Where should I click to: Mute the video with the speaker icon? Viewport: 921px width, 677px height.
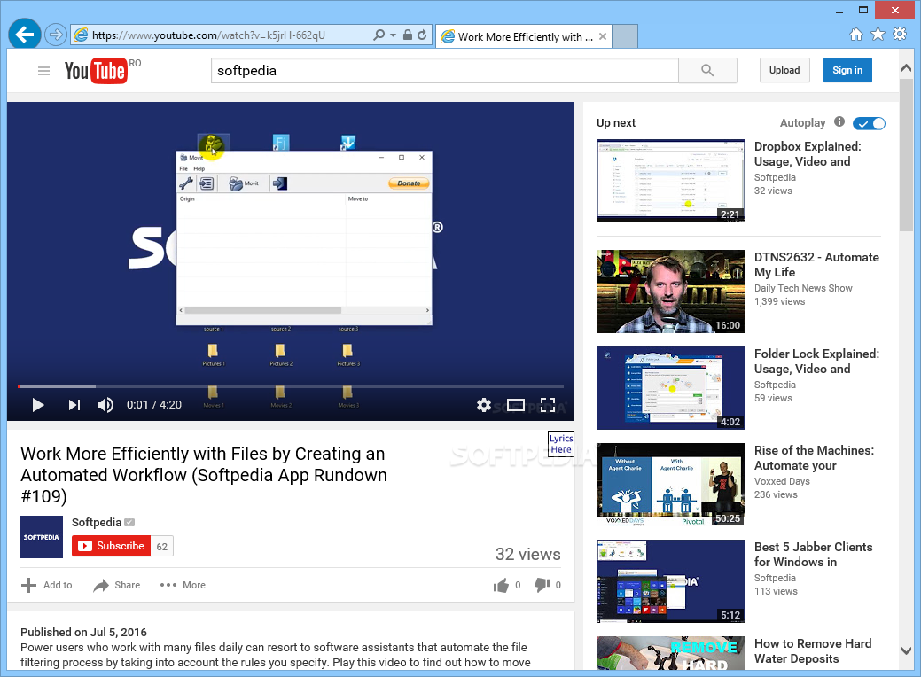tap(105, 405)
